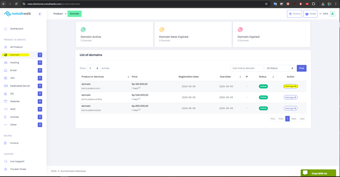
Task: Open VPS in the sidebar
Action: pos(12,78)
